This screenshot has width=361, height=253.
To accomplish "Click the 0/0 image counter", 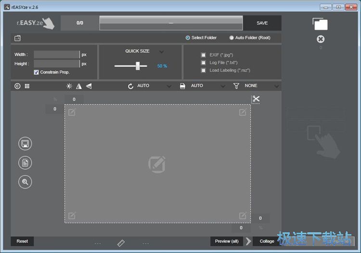I will point(80,23).
